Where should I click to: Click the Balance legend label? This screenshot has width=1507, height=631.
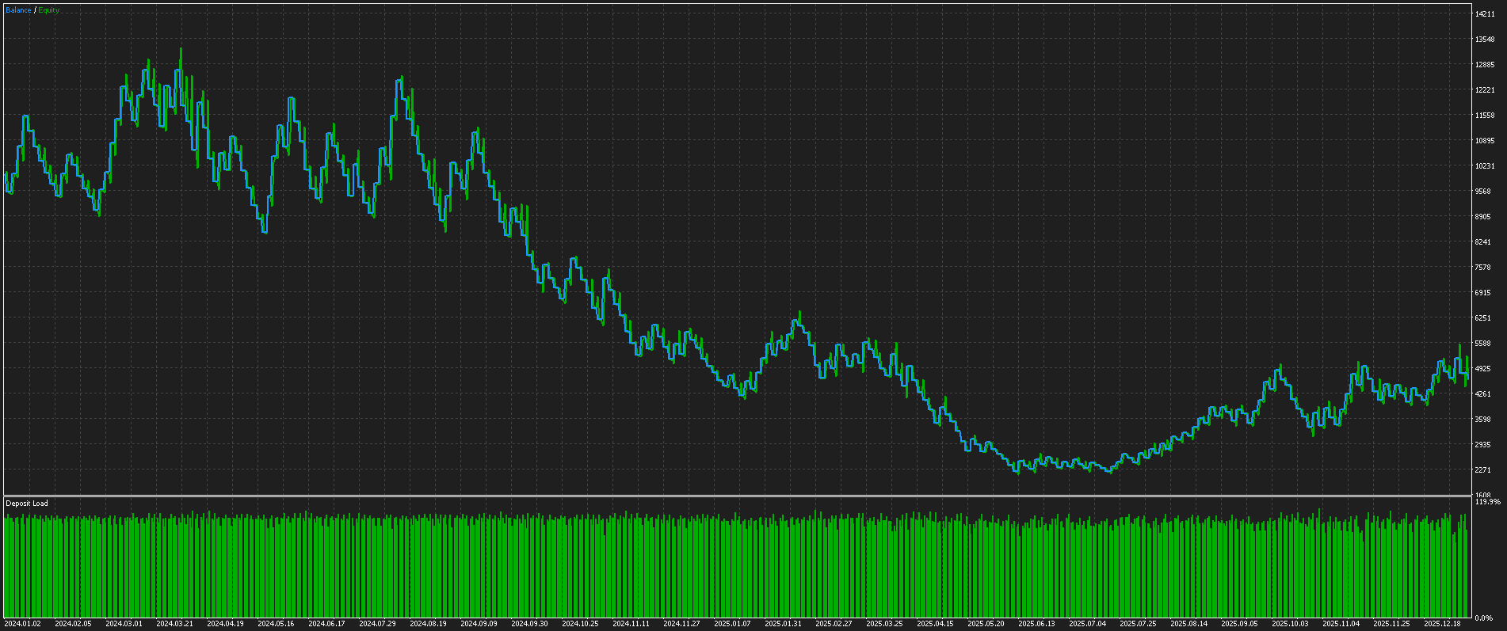(18, 10)
